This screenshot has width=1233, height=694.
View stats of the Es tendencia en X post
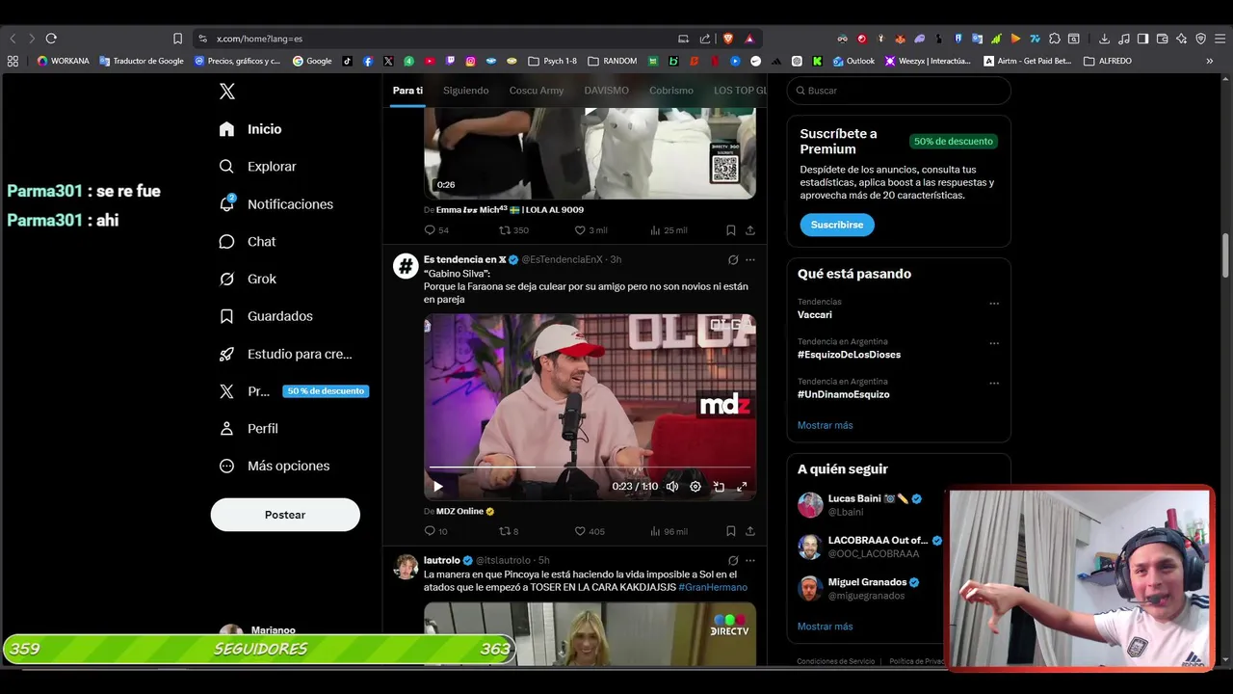669,531
